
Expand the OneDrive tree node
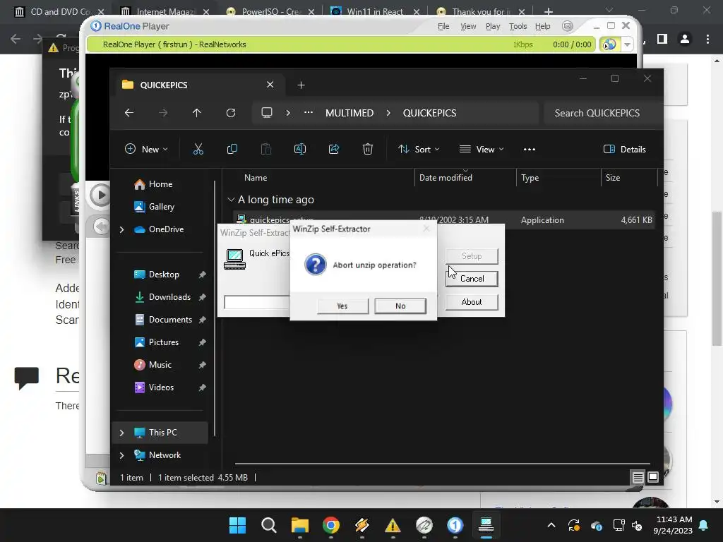(121, 229)
